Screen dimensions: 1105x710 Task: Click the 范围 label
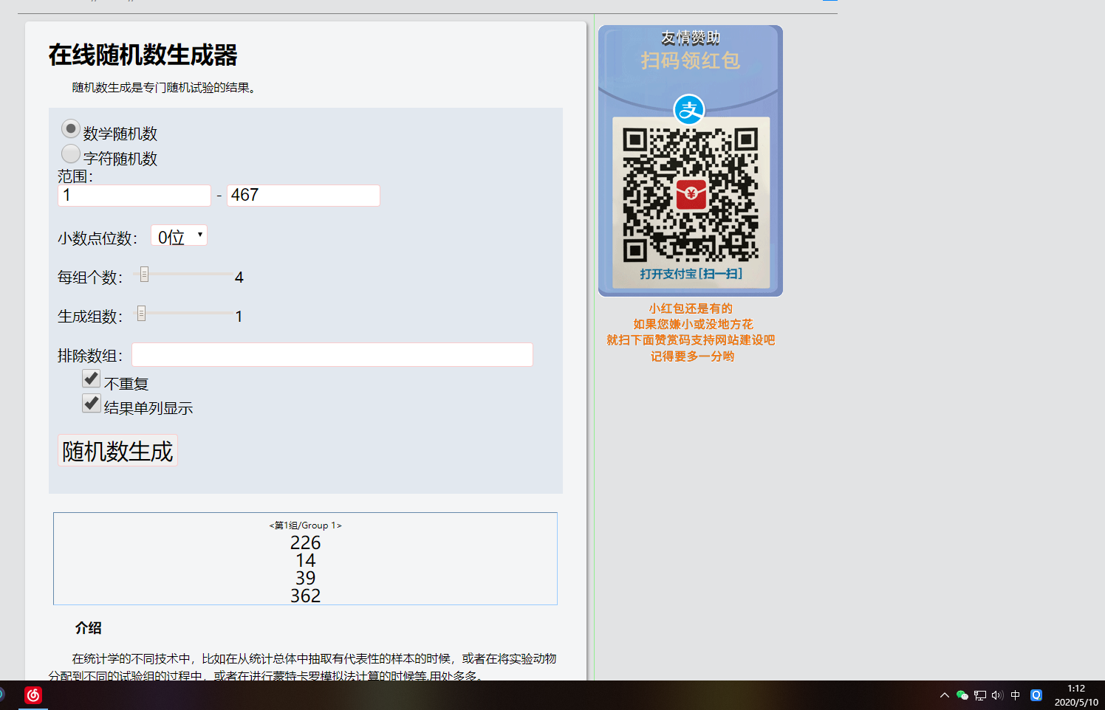75,176
